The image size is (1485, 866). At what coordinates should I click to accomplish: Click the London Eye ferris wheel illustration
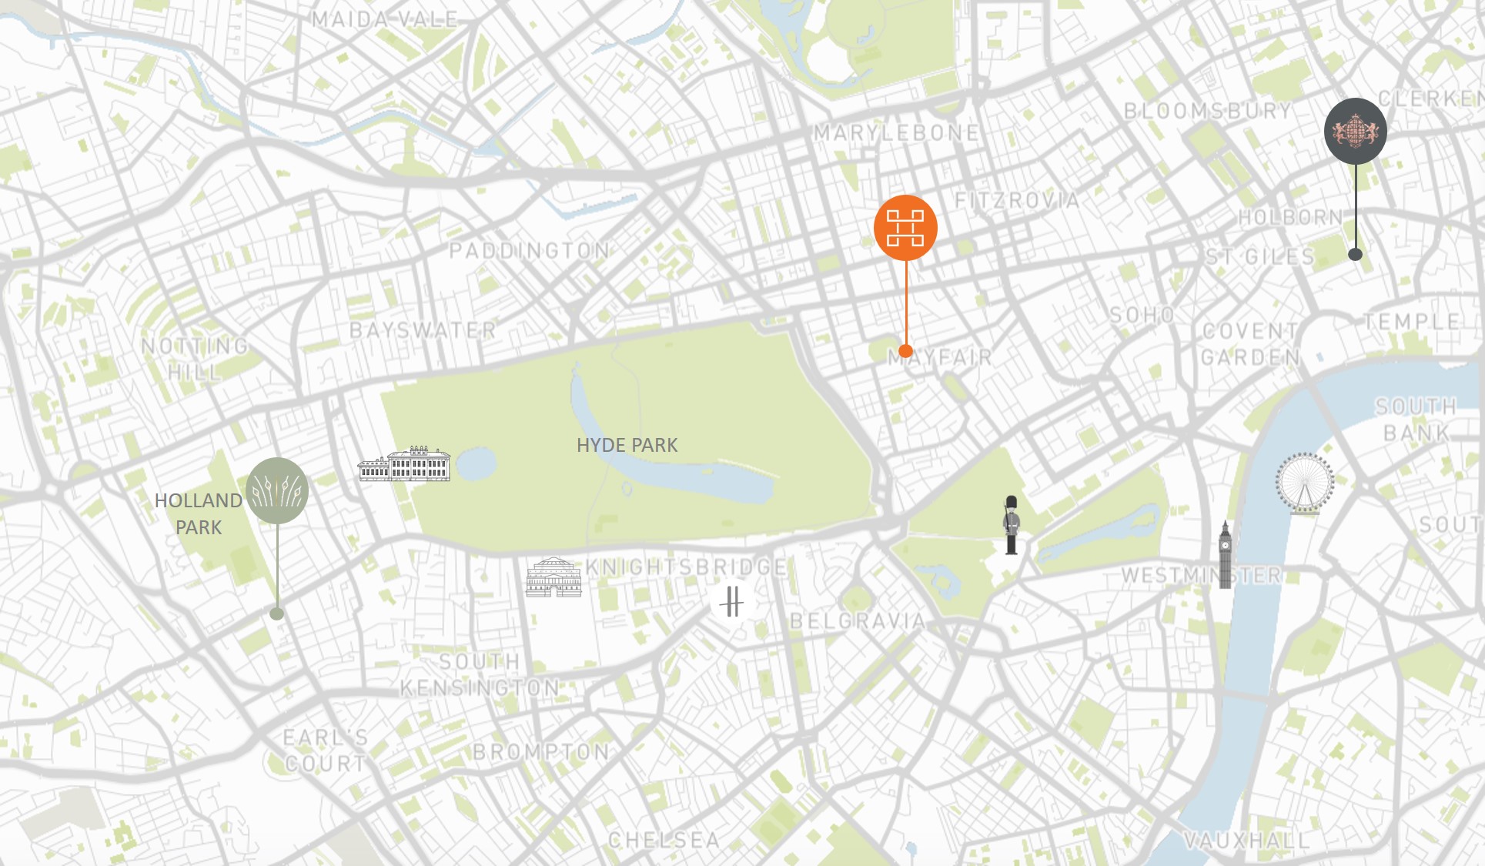pyautogui.click(x=1304, y=483)
